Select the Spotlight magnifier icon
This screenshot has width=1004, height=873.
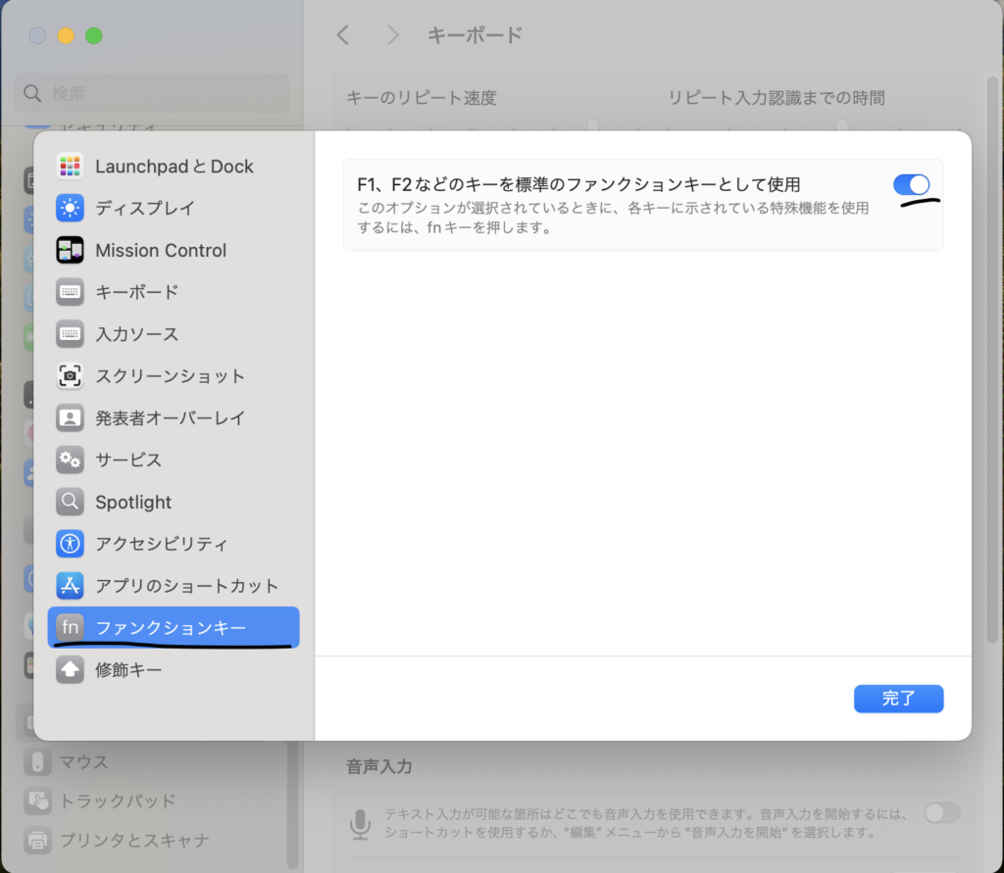pyautogui.click(x=70, y=502)
